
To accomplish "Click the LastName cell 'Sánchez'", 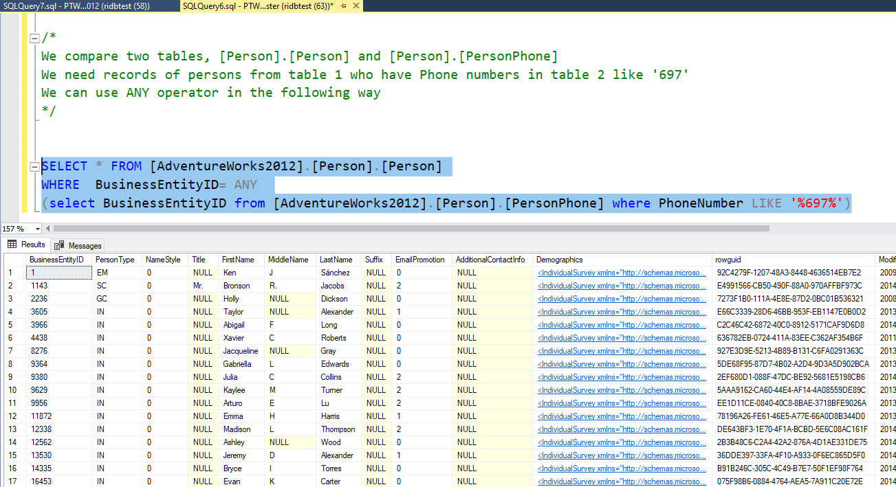I will [x=339, y=273].
